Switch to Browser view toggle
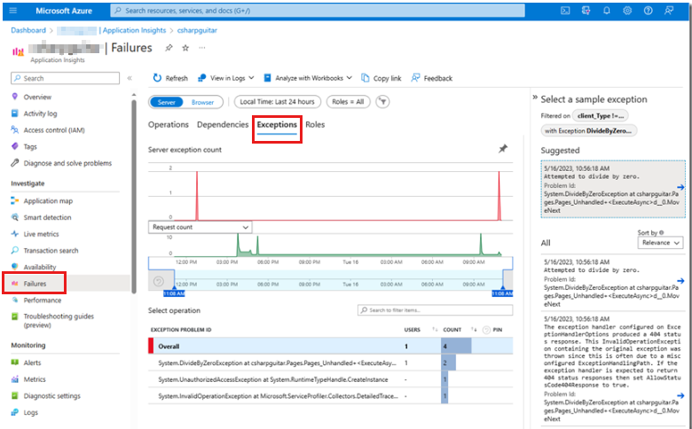This screenshot has width=692, height=429. (203, 102)
